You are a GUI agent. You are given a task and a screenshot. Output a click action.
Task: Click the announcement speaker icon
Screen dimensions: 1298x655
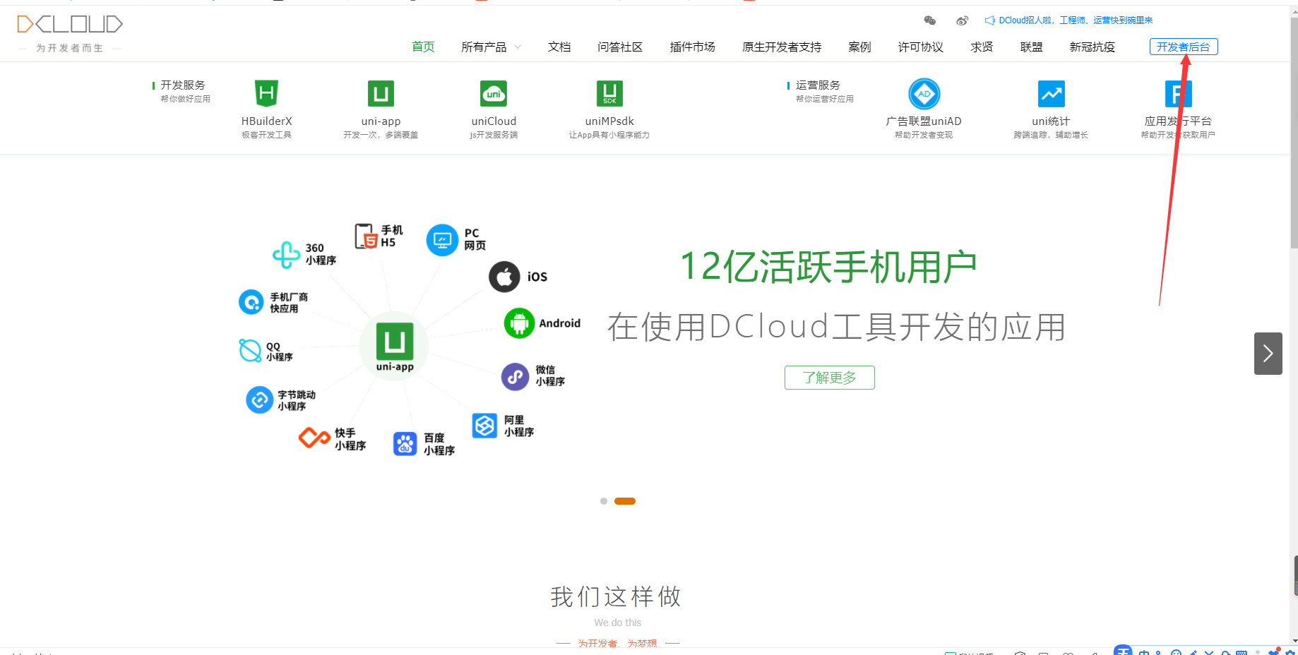(990, 20)
